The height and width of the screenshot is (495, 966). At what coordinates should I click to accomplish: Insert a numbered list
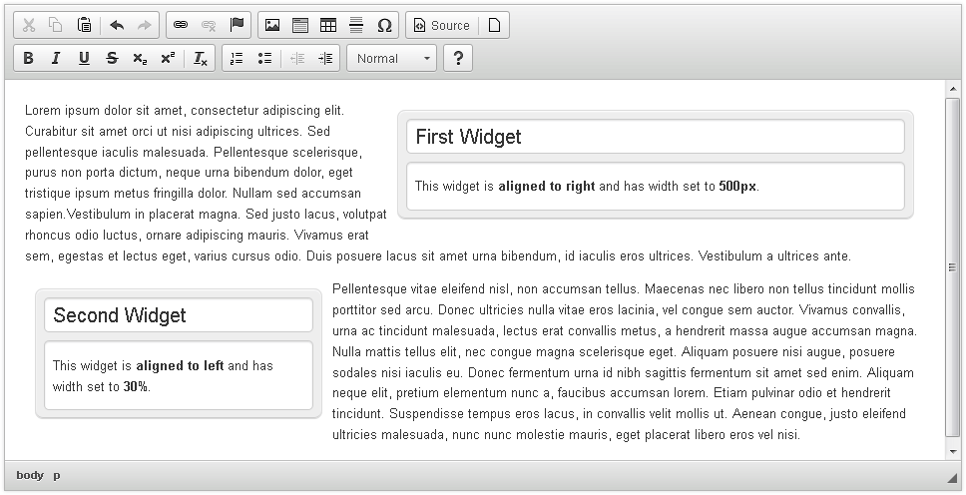237,58
